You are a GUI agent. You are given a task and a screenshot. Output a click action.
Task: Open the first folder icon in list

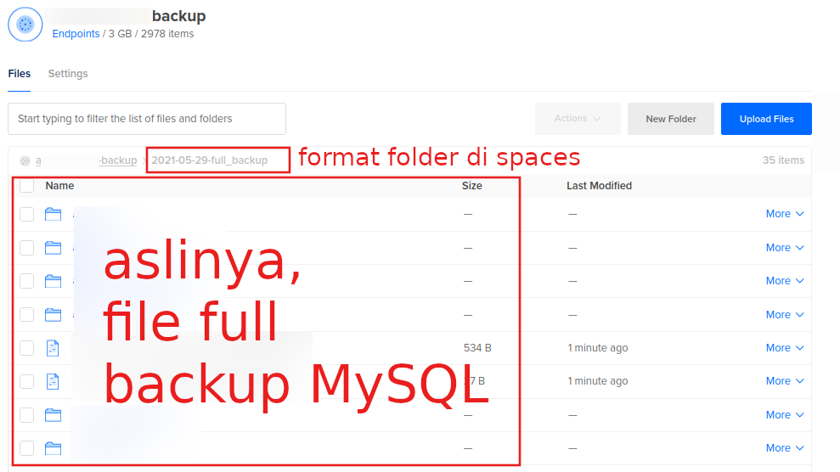click(53, 214)
